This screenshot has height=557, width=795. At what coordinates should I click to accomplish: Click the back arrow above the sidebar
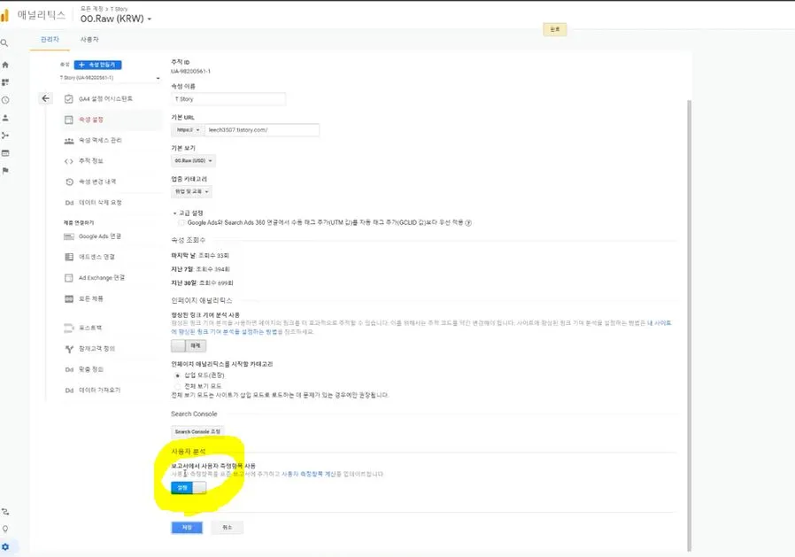coord(45,98)
